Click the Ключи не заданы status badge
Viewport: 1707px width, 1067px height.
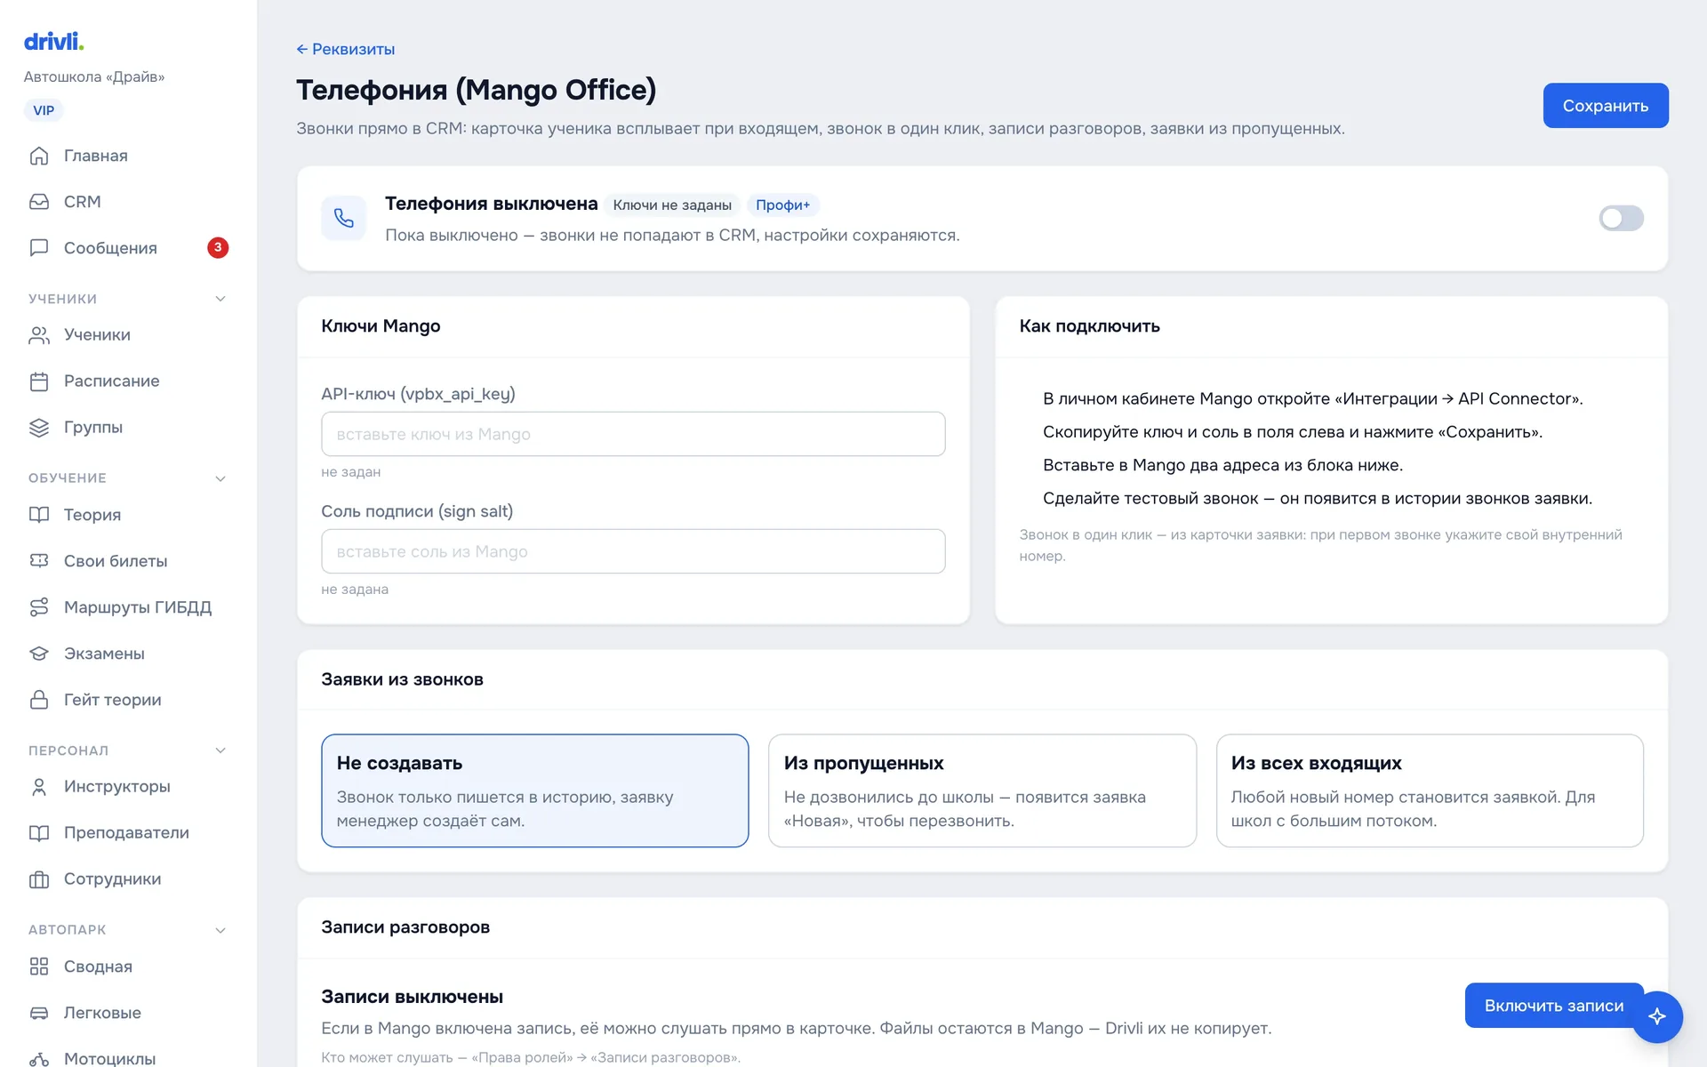point(672,205)
